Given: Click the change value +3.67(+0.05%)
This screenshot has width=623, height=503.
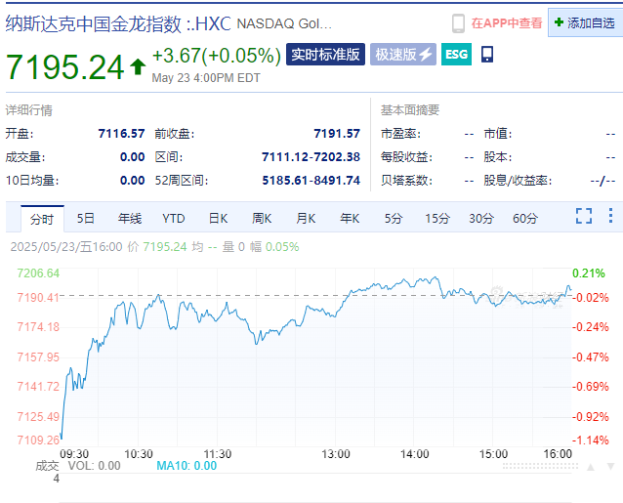Looking at the screenshot, I should [217, 55].
